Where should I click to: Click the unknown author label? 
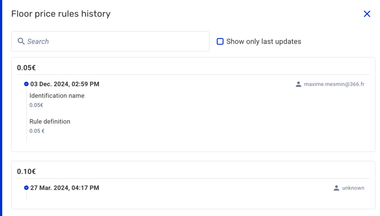pos(353,188)
